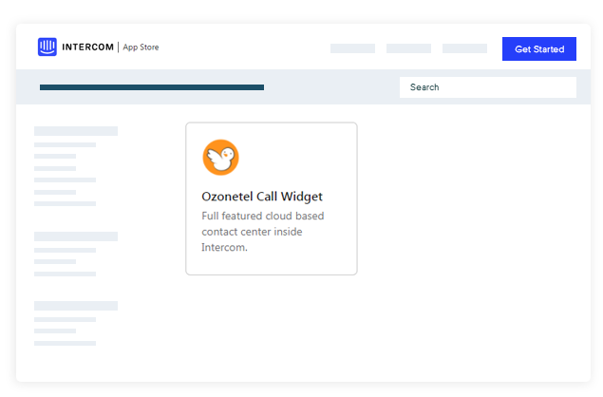Click the dark blue heading bar
The image size is (603, 397).
pyautogui.click(x=152, y=87)
